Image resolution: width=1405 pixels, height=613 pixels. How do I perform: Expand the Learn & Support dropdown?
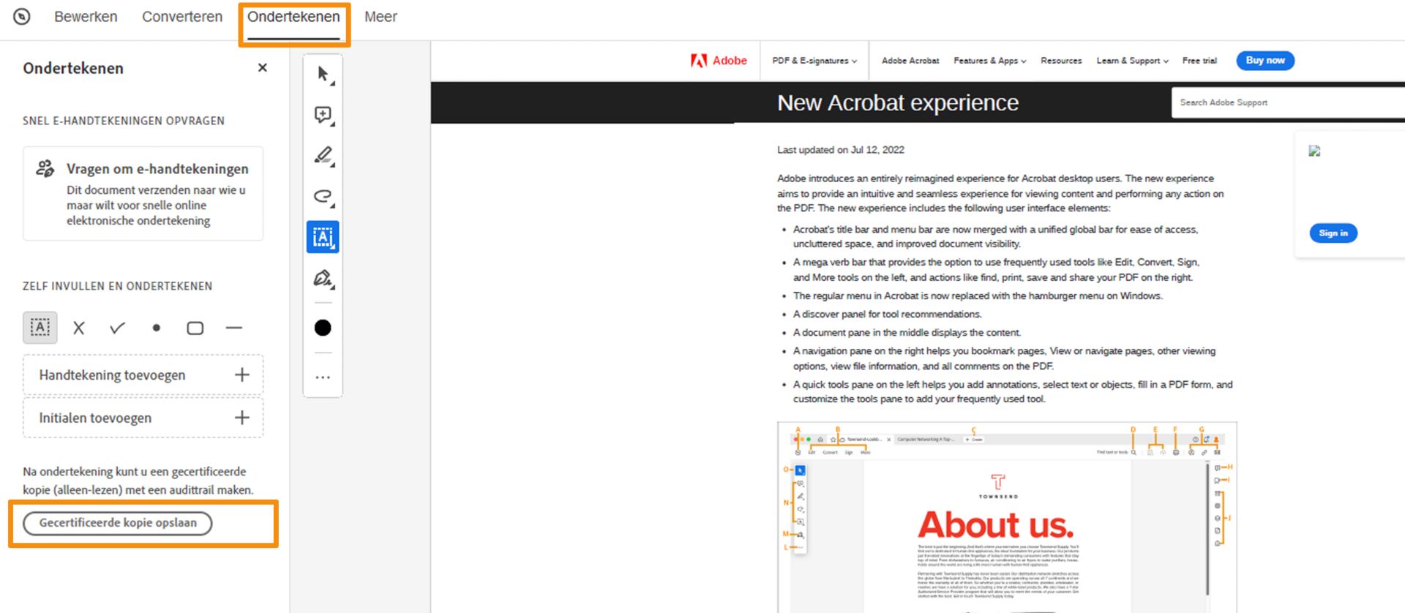tap(1133, 61)
